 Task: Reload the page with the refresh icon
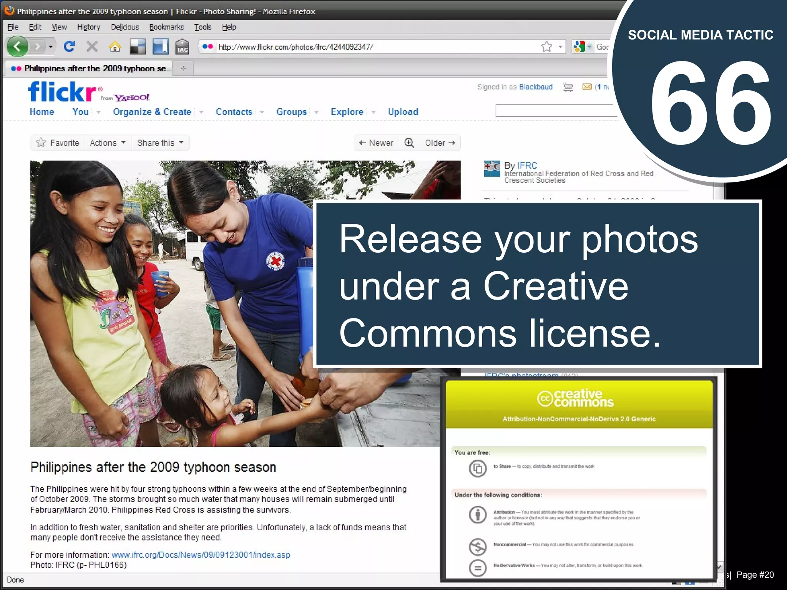[x=69, y=47]
